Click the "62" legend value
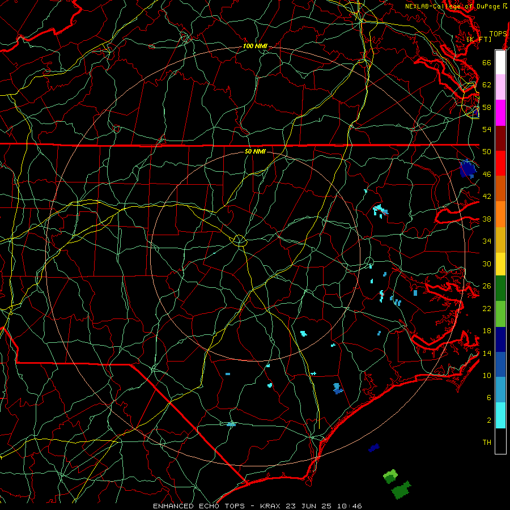 coord(487,85)
